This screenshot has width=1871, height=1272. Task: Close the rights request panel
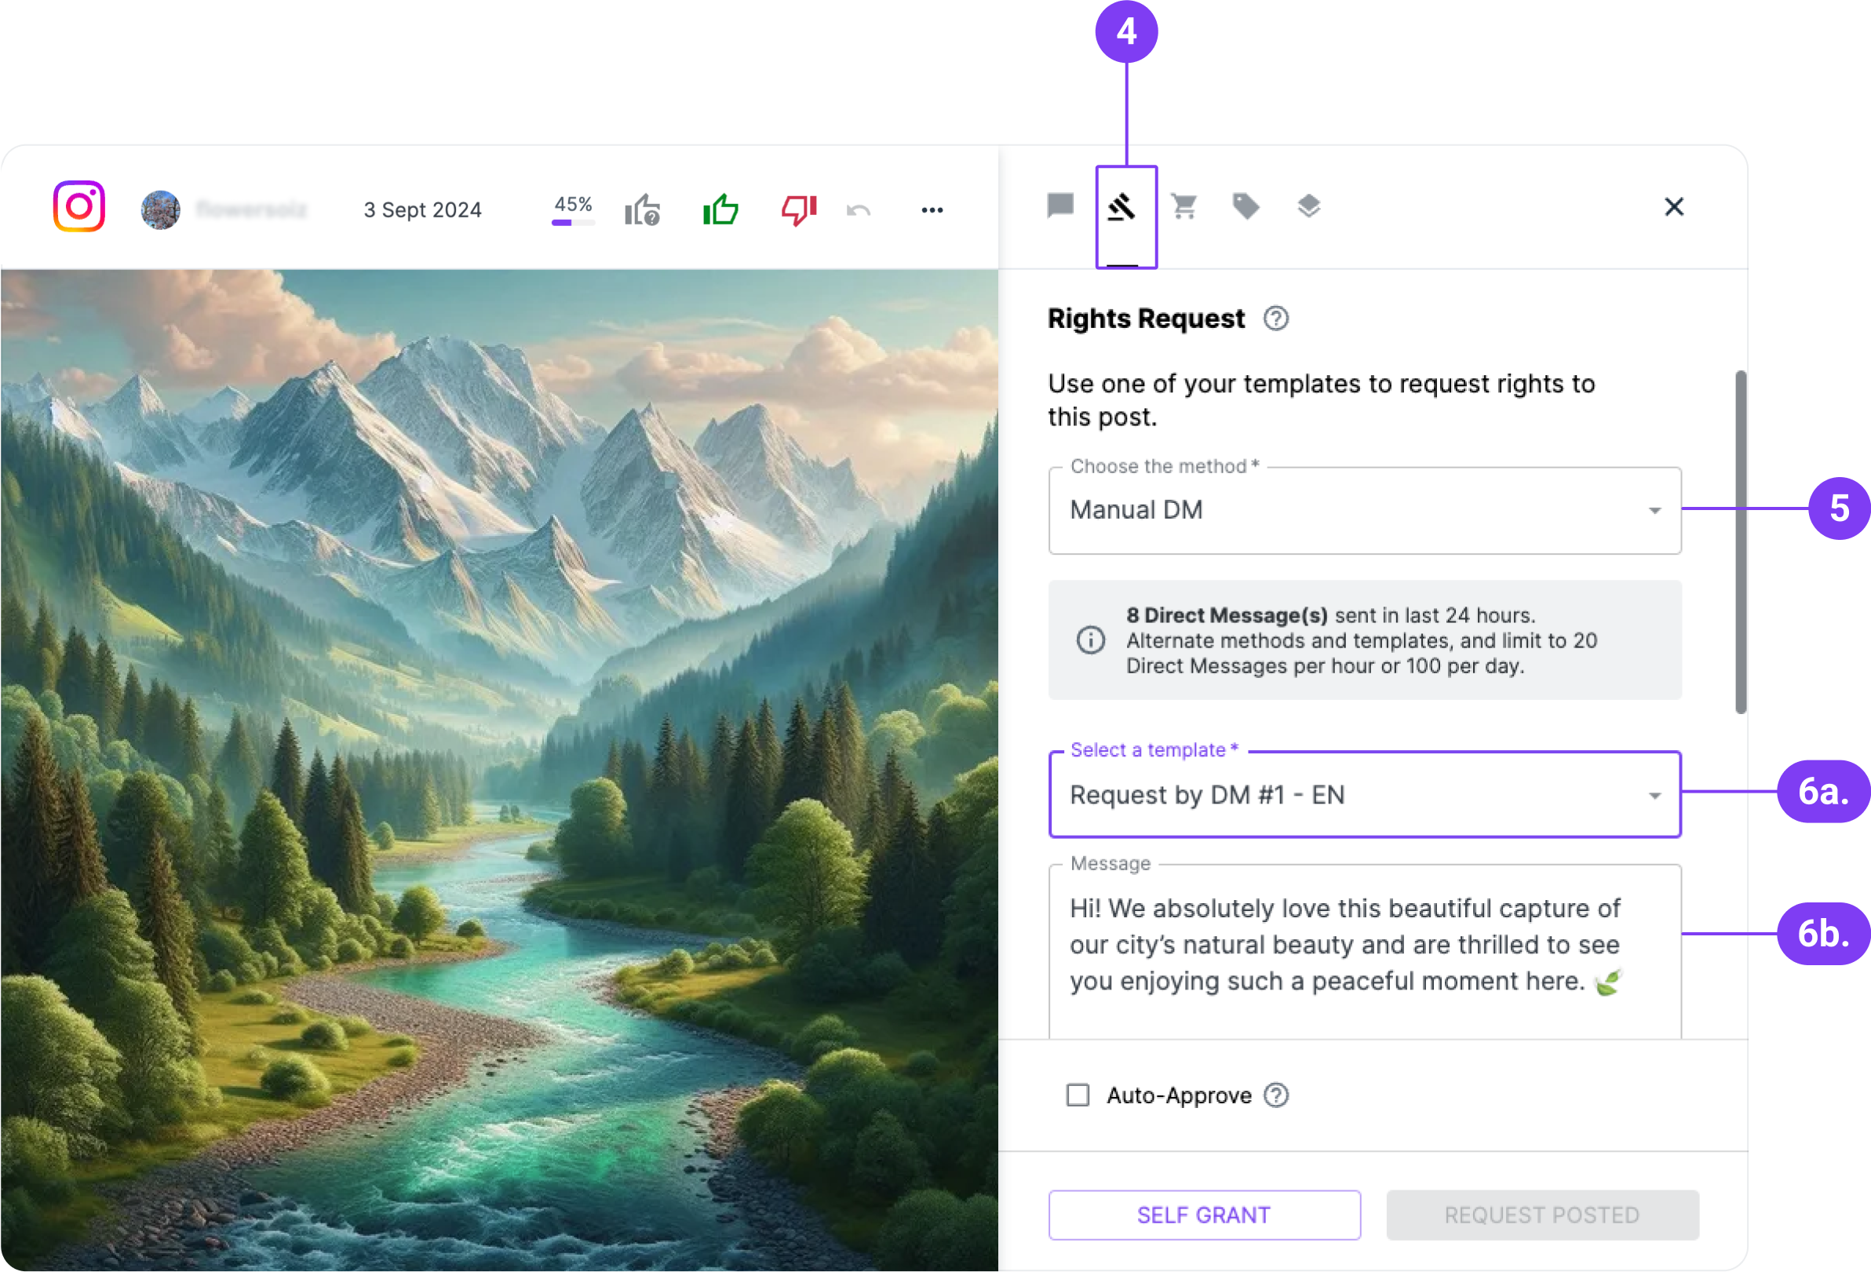coord(1674,207)
